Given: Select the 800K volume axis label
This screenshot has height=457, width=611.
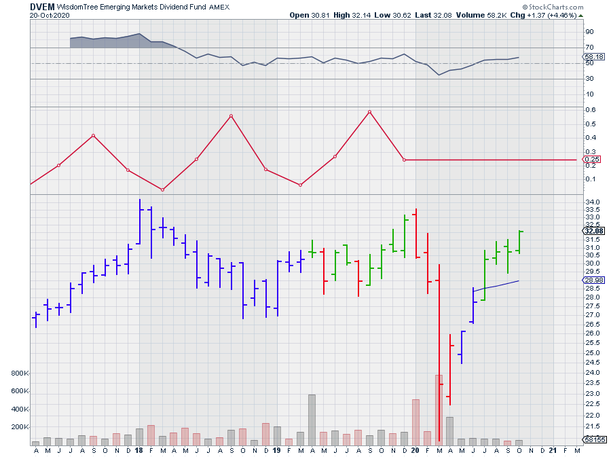Looking at the screenshot, I should pyautogui.click(x=18, y=373).
